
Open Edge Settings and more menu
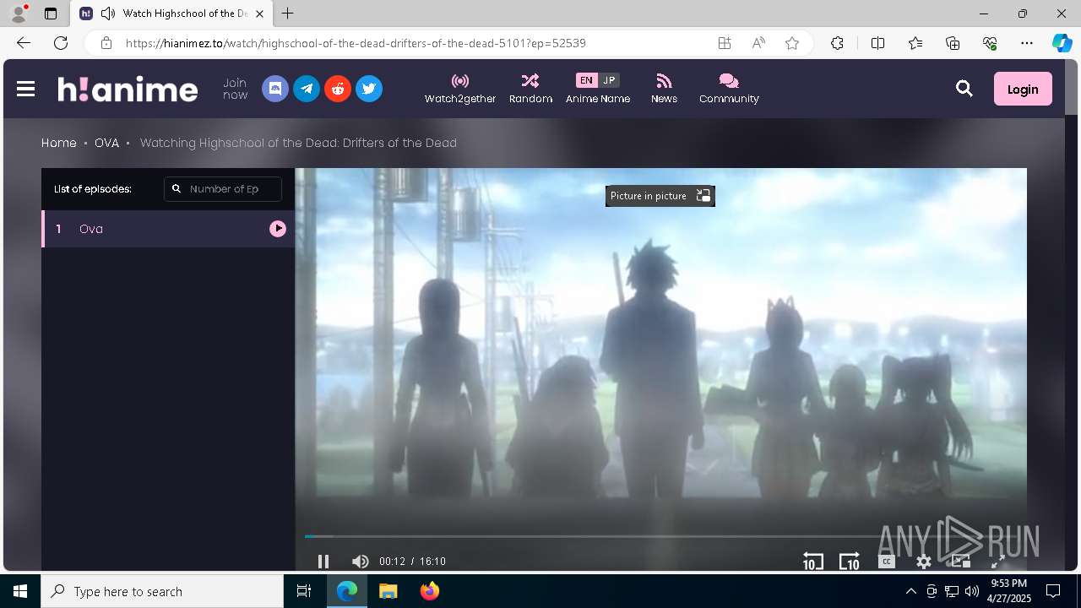pos(1027,43)
